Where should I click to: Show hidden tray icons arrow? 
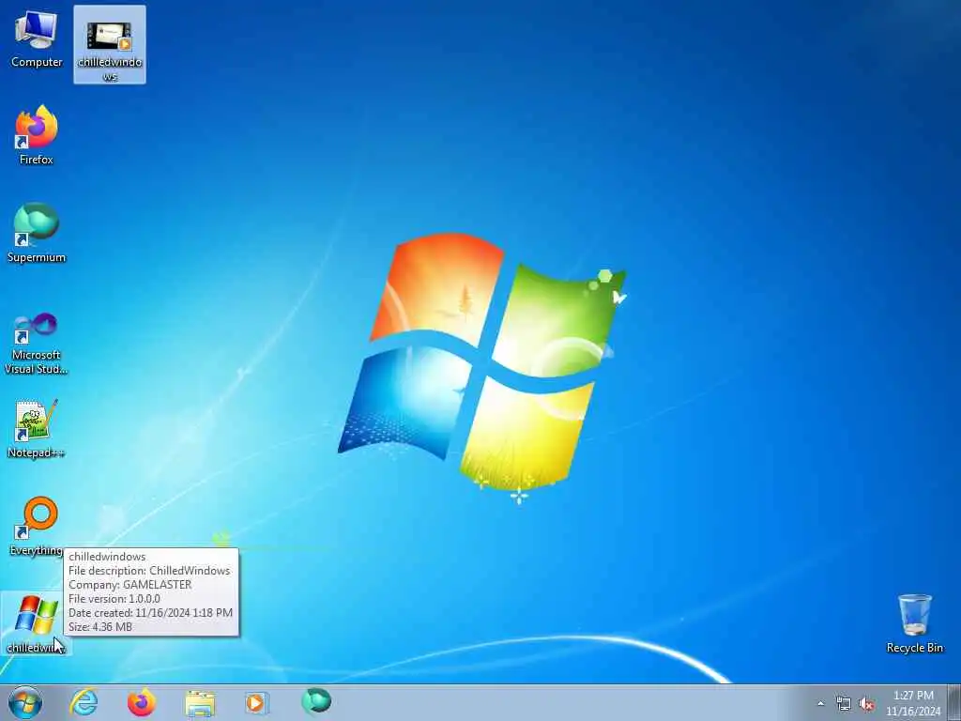(820, 703)
